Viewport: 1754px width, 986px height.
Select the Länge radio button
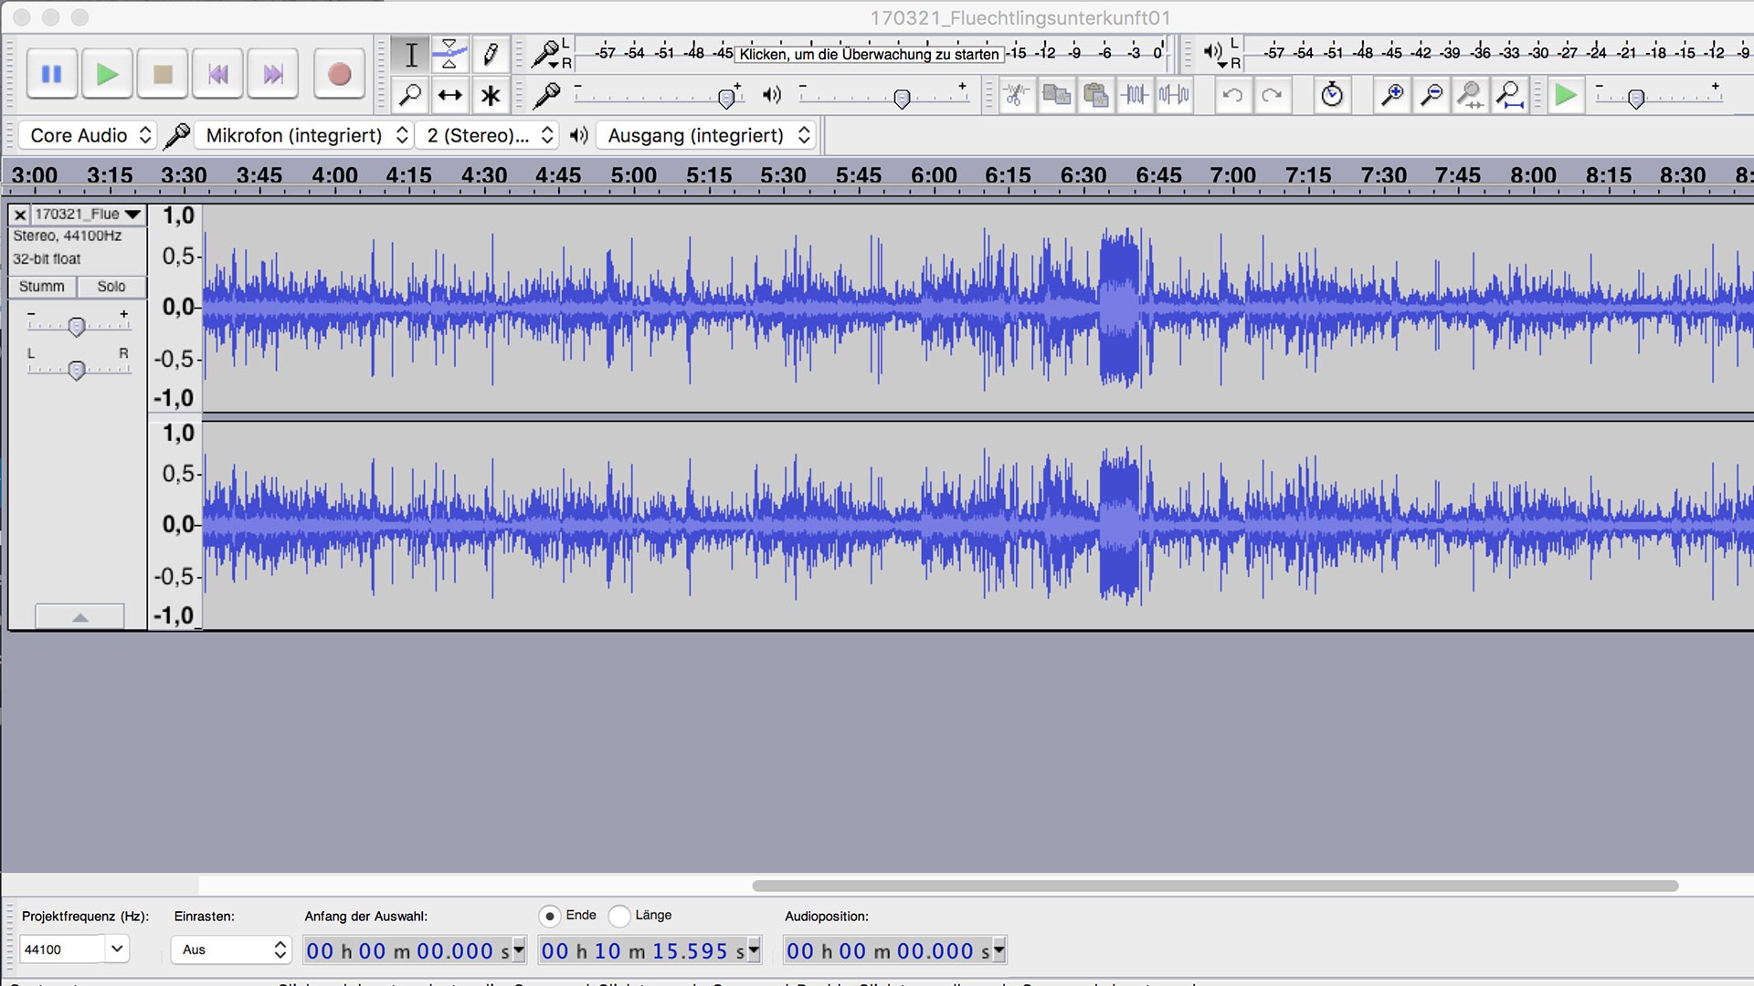(619, 916)
